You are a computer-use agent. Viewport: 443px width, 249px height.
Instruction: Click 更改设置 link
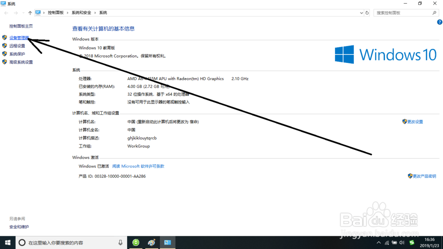(415, 122)
